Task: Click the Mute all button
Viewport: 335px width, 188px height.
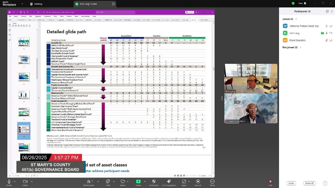Action: coord(309,183)
